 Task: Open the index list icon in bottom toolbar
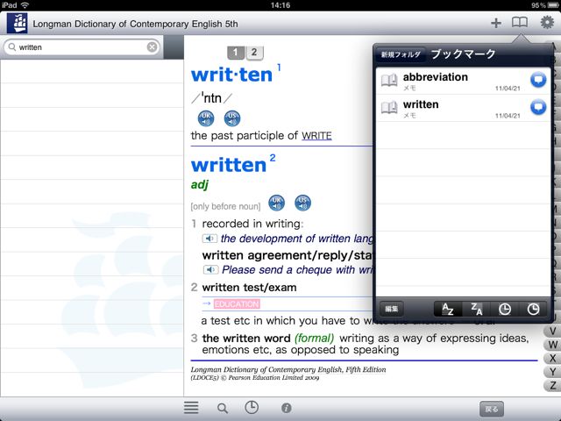pyautogui.click(x=191, y=408)
